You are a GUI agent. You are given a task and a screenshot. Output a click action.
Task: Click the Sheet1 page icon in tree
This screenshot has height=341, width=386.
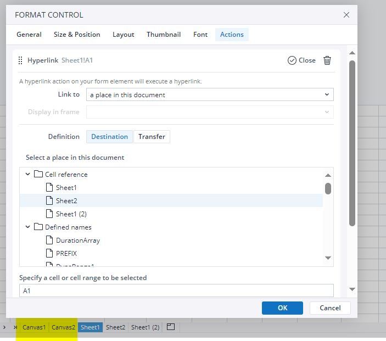point(49,188)
